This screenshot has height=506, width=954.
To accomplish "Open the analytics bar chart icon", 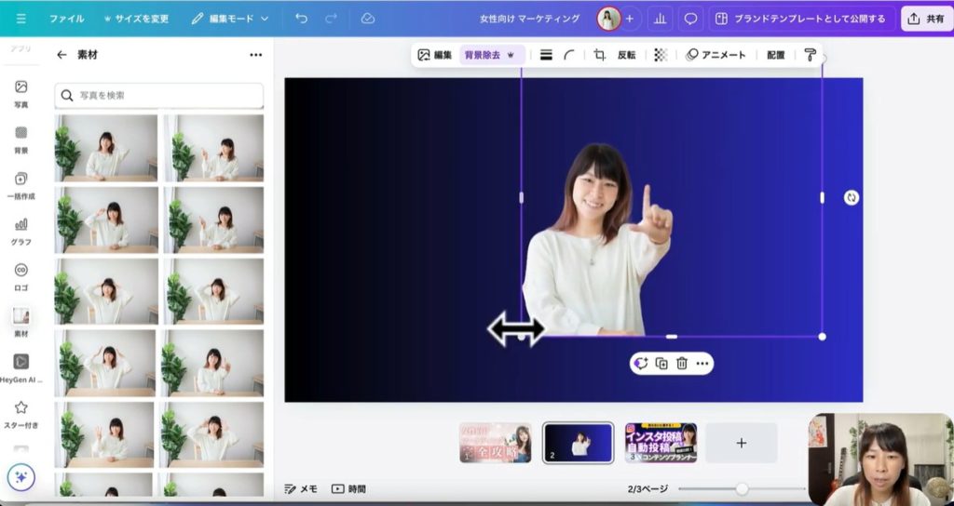I will pyautogui.click(x=661, y=19).
